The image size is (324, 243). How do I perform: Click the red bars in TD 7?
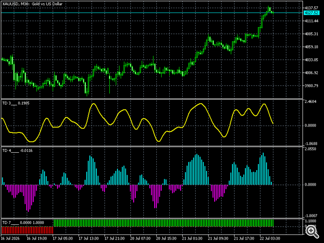click(27, 230)
